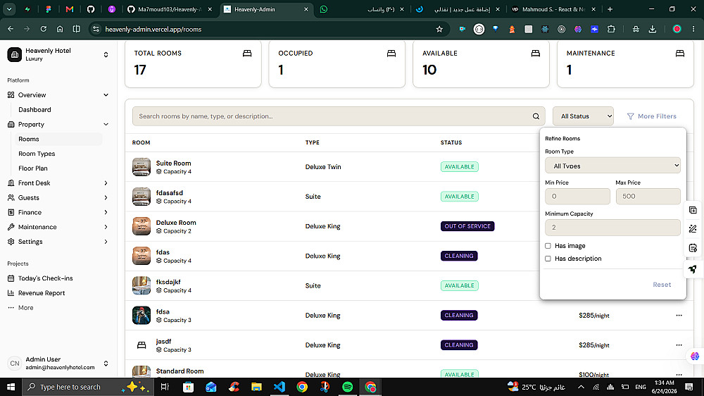Open the Floor Plan sidebar item
Viewport: 704px width, 396px height.
pyautogui.click(x=33, y=168)
